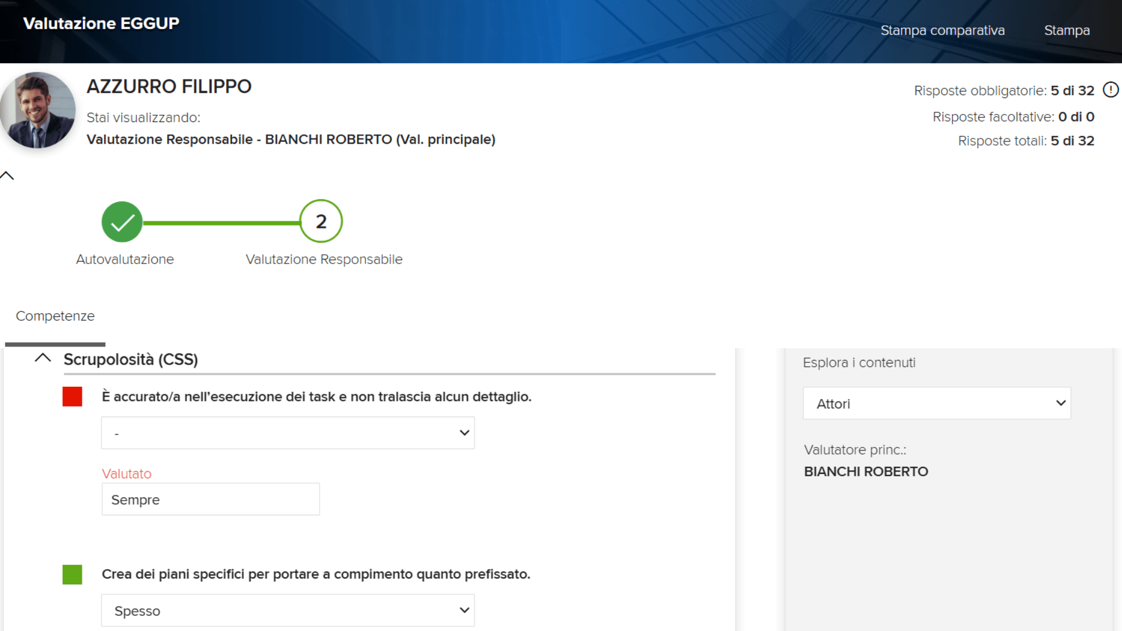The width and height of the screenshot is (1122, 631).
Task: Click Stampa comparativa in the header
Action: pos(943,30)
